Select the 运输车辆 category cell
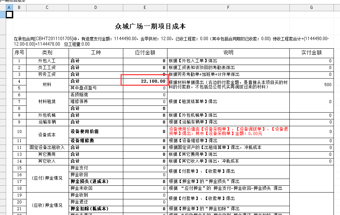This screenshot has height=215, width=340. 47,122
